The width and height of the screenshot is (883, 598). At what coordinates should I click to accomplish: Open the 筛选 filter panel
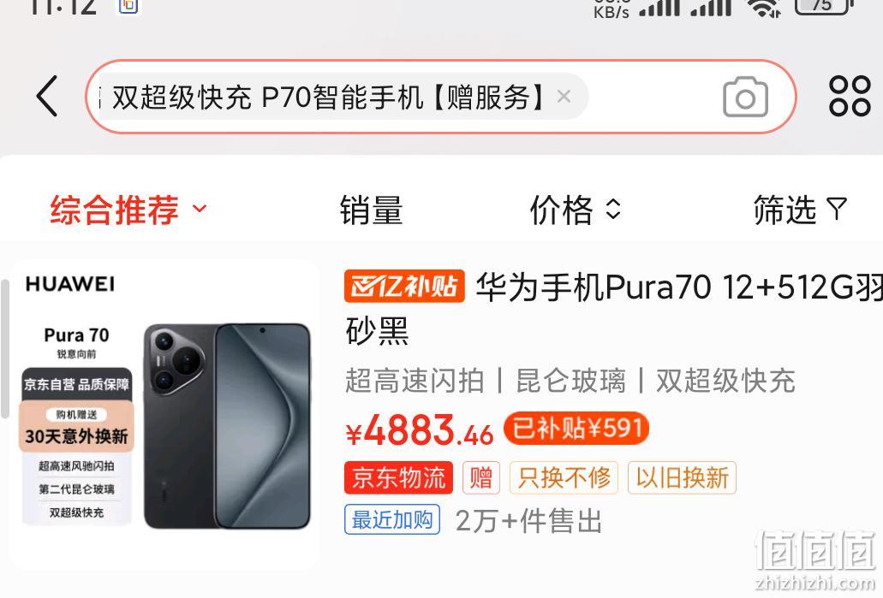pos(800,210)
